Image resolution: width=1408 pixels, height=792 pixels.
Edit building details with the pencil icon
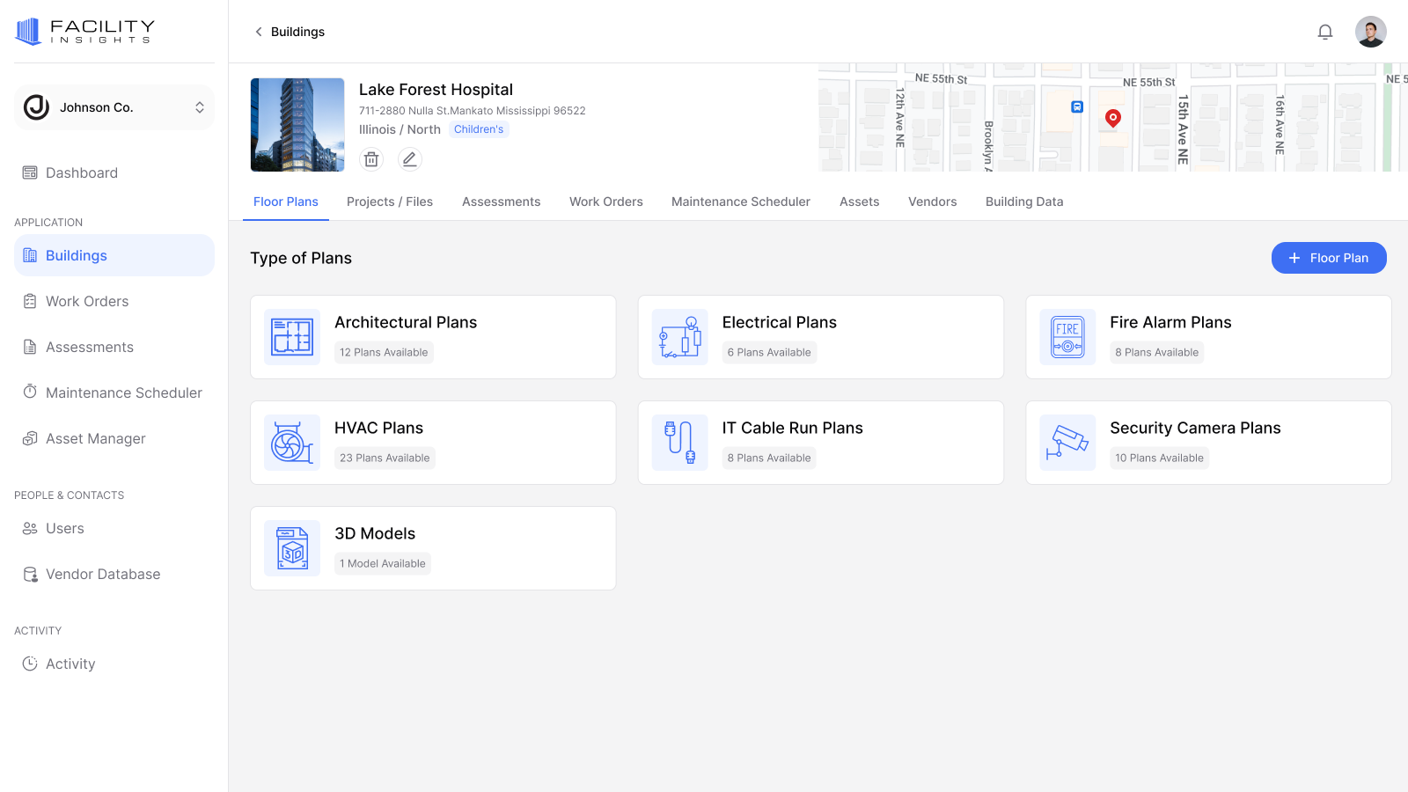point(409,159)
